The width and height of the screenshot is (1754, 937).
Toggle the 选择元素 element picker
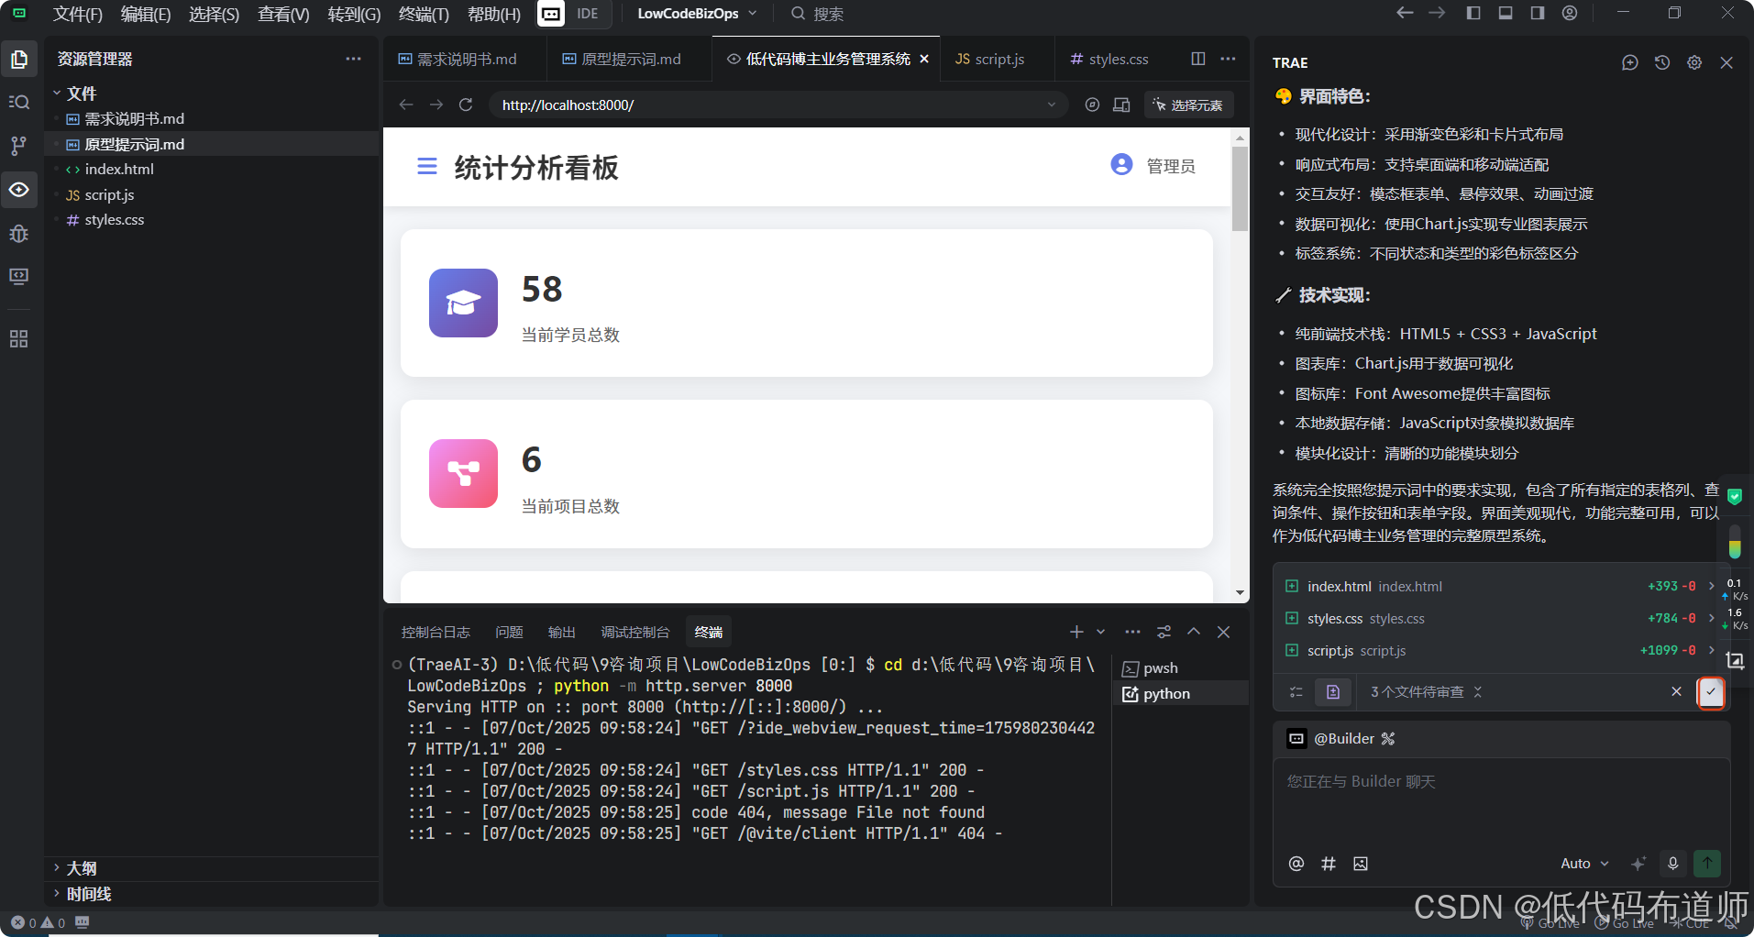[1189, 105]
